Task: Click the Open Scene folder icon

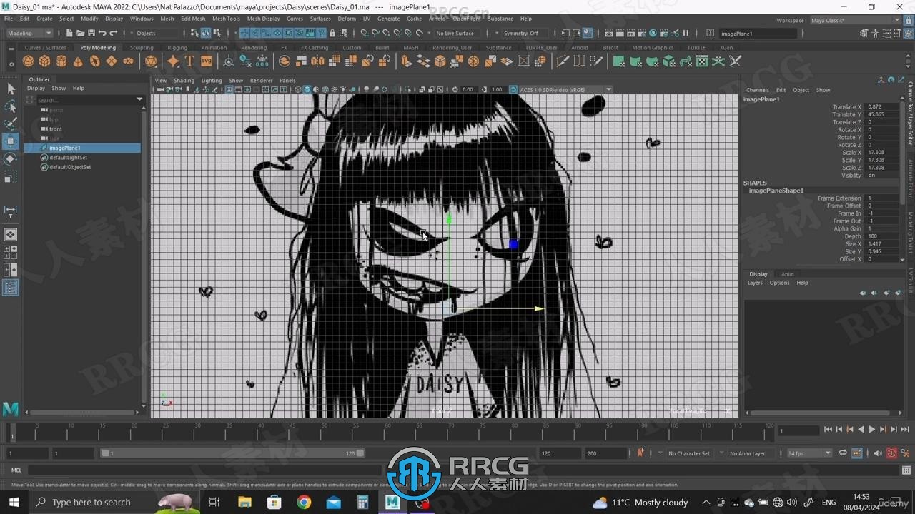Action: click(80, 33)
